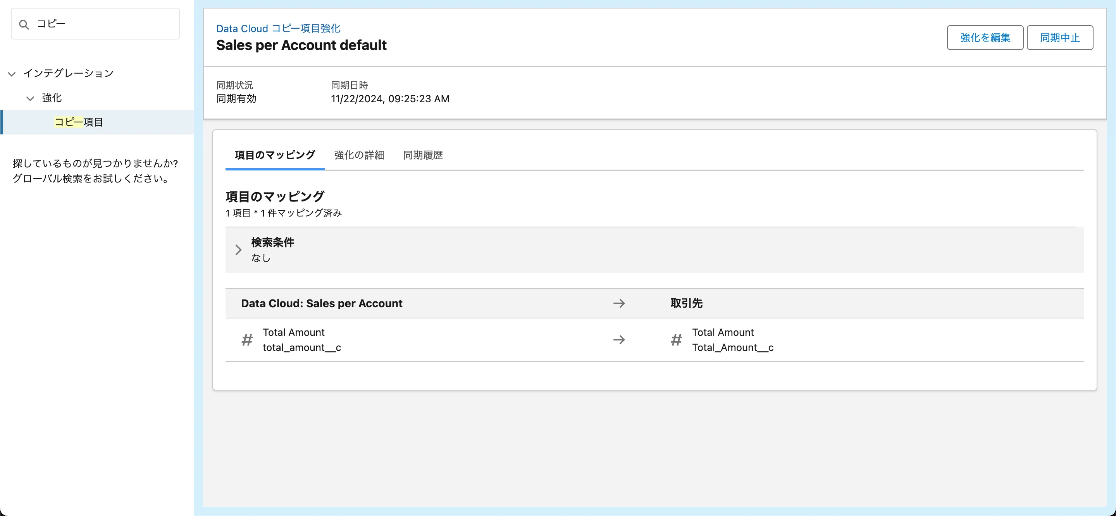The image size is (1116, 516).
Task: Click the arrow icon in the Total Amount row
Action: [619, 340]
